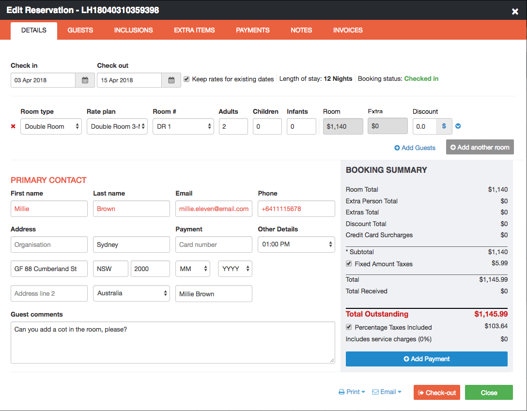Viewport: 527px width, 411px height.
Task: Open the Rate plan dropdown
Action: (117, 126)
